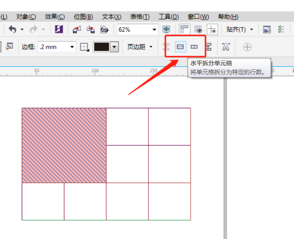Open the zoom level 62% dropdown
The height and width of the screenshot is (239, 294).
[154, 30]
